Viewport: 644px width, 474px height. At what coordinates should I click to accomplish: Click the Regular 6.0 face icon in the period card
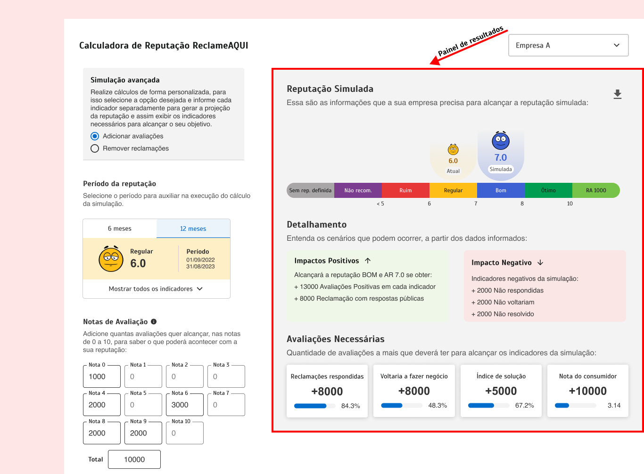click(x=111, y=259)
